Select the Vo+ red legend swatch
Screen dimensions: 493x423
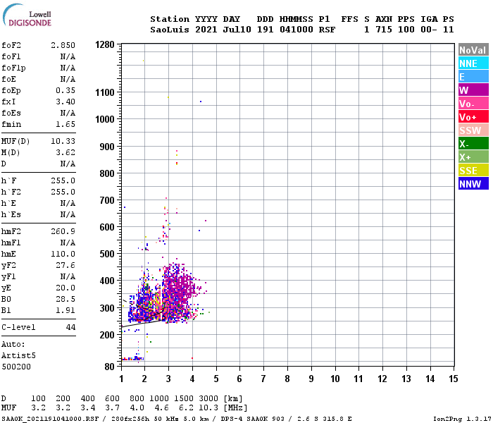pyautogui.click(x=473, y=117)
